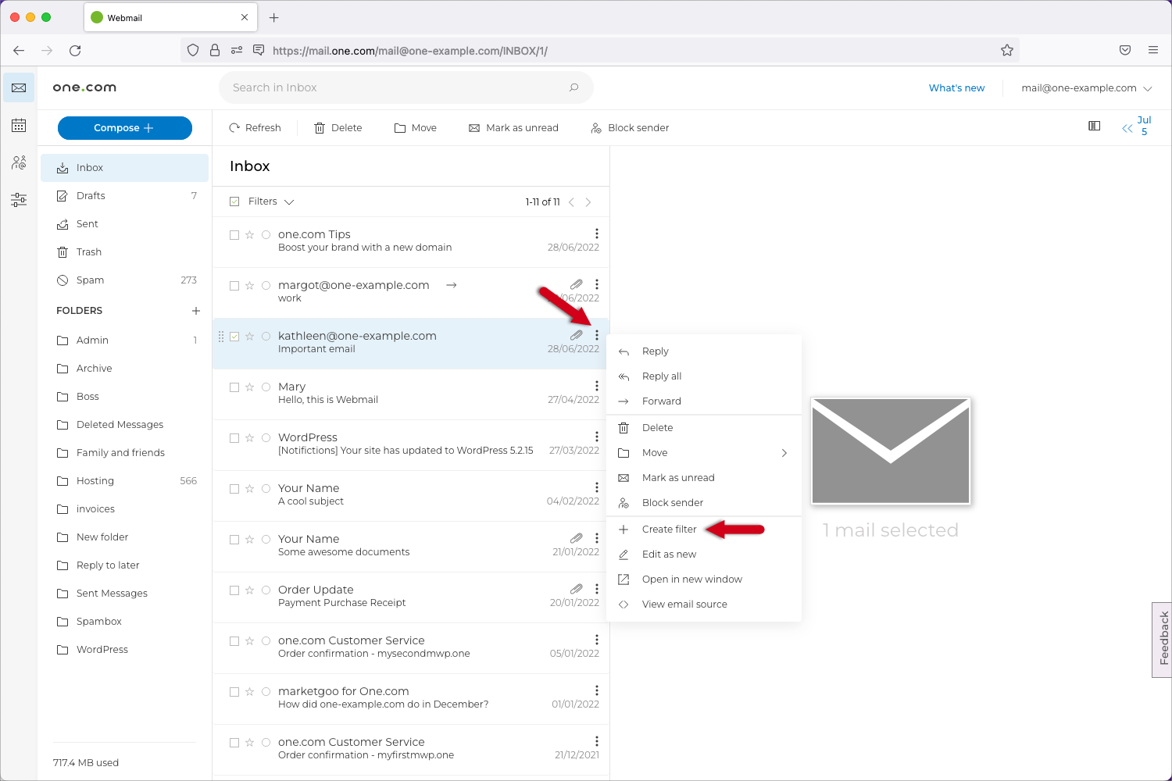Focus the Search in Inbox field
This screenshot has height=781, width=1172.
coord(398,87)
